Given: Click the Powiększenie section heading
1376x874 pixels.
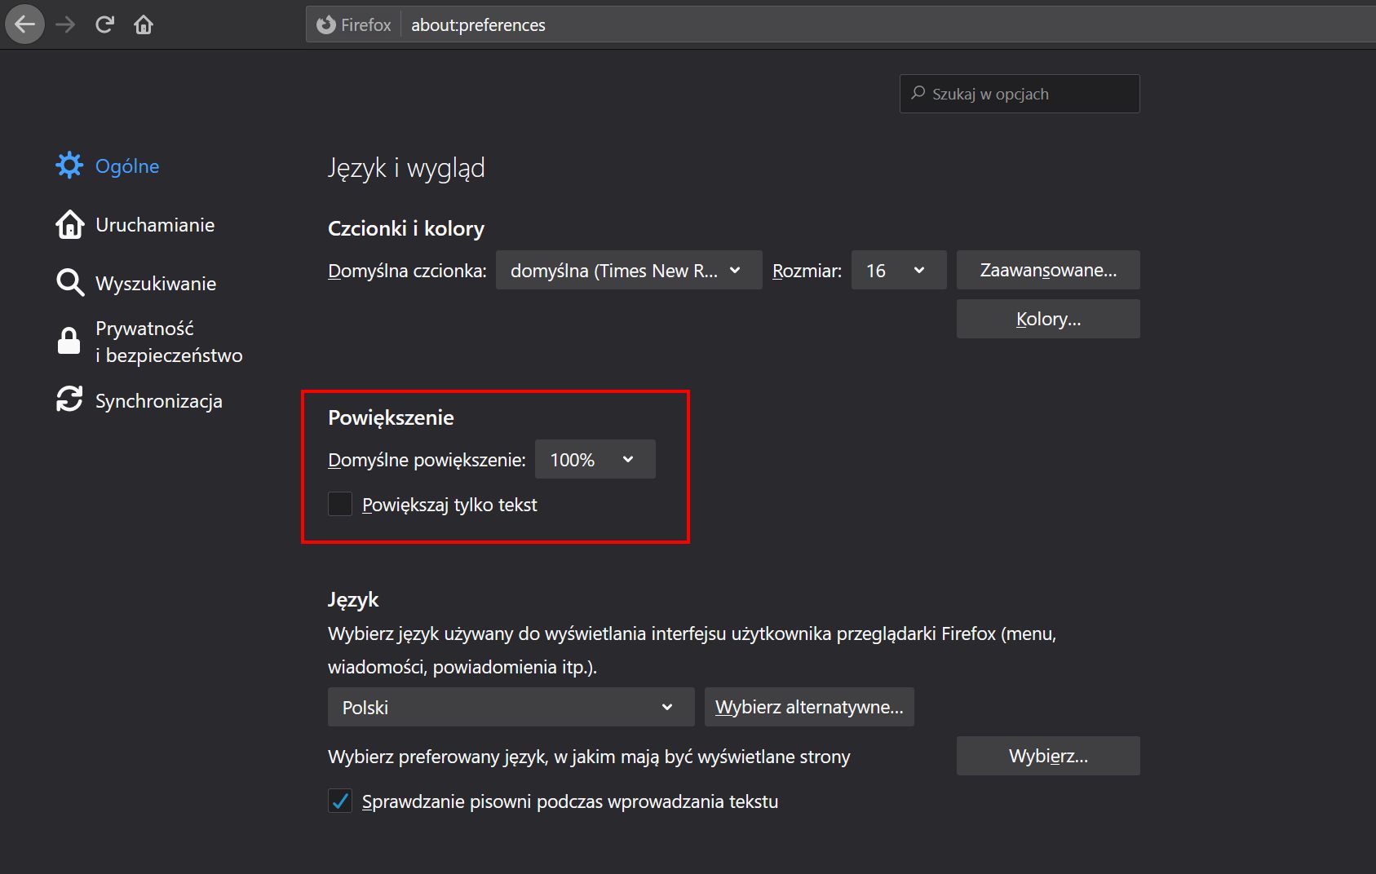Looking at the screenshot, I should pos(391,417).
